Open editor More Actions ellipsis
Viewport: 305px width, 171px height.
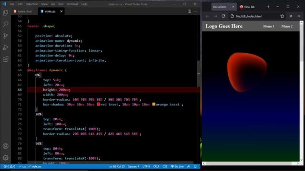pos(195,11)
